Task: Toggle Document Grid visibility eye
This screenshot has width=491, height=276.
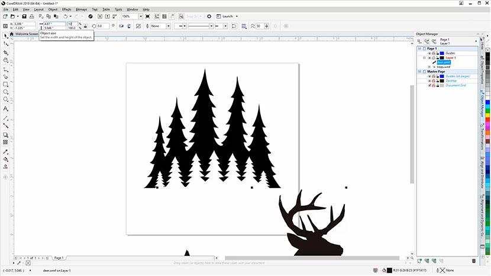Action: 429,85
